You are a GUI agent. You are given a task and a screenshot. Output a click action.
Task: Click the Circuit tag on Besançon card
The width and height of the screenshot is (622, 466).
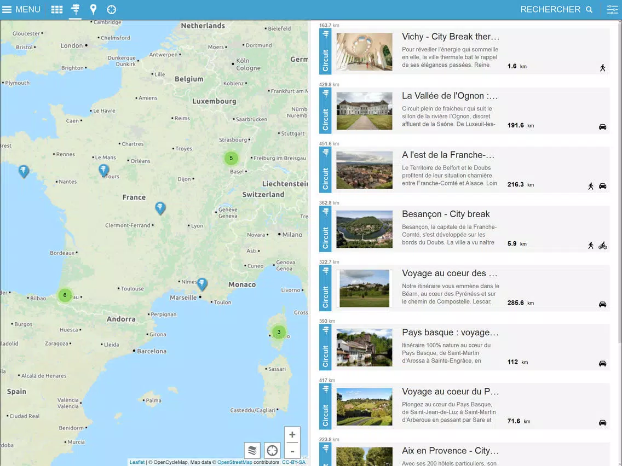(325, 229)
